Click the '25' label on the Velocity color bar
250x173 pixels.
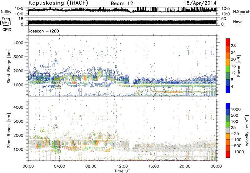pyautogui.click(x=233, y=127)
